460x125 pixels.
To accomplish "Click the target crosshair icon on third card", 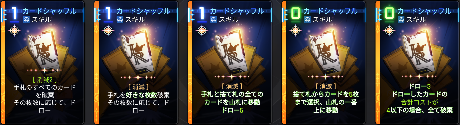I will click(202, 31).
